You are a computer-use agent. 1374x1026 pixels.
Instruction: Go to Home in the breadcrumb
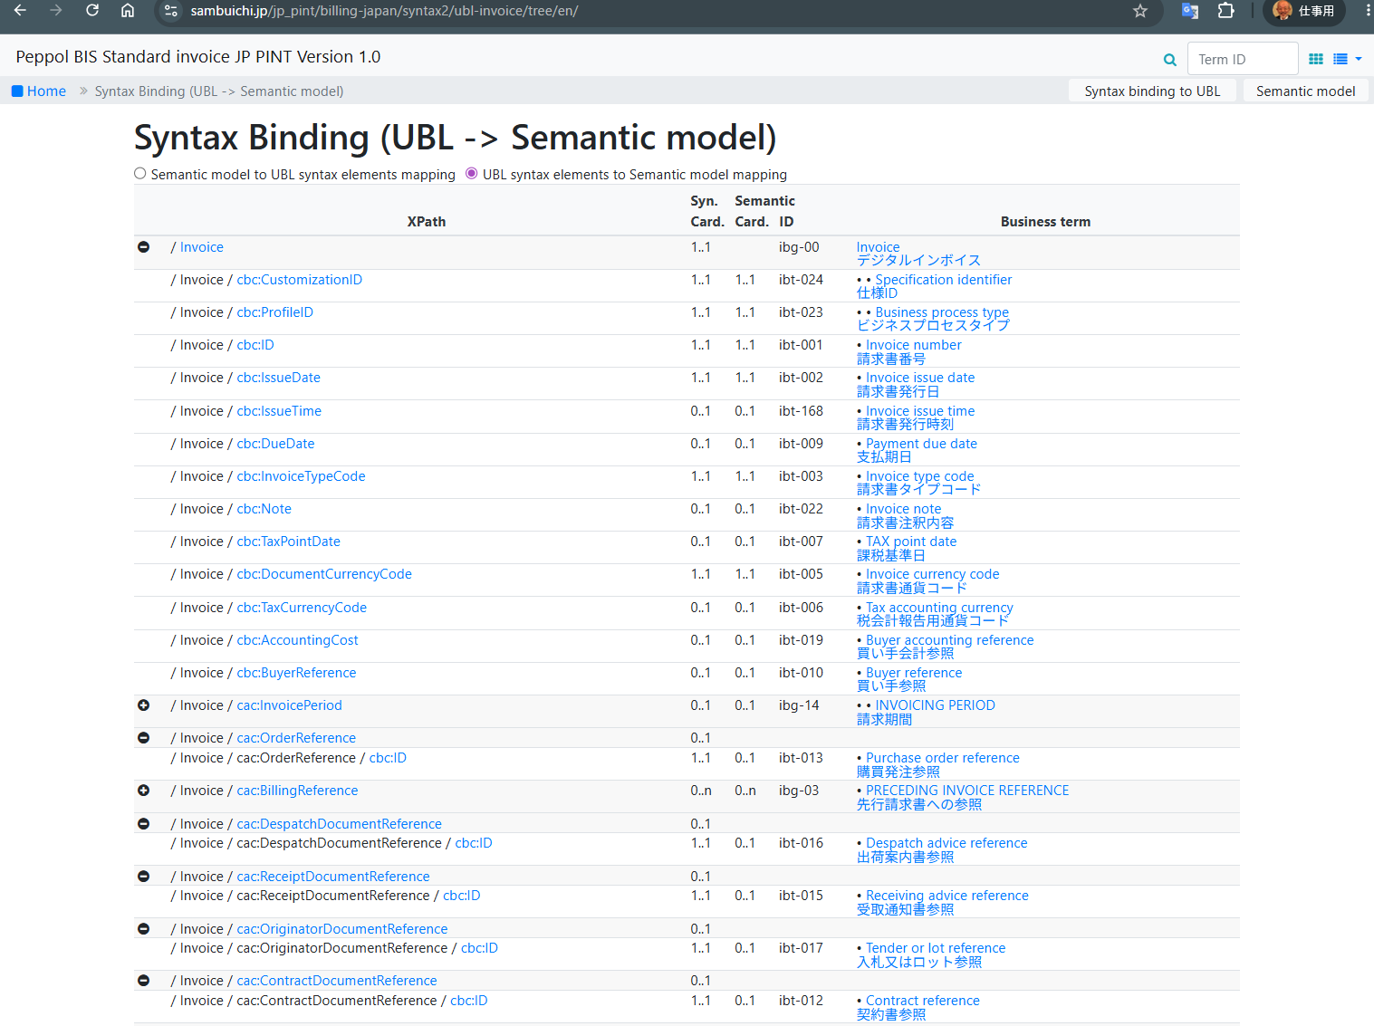(x=38, y=91)
